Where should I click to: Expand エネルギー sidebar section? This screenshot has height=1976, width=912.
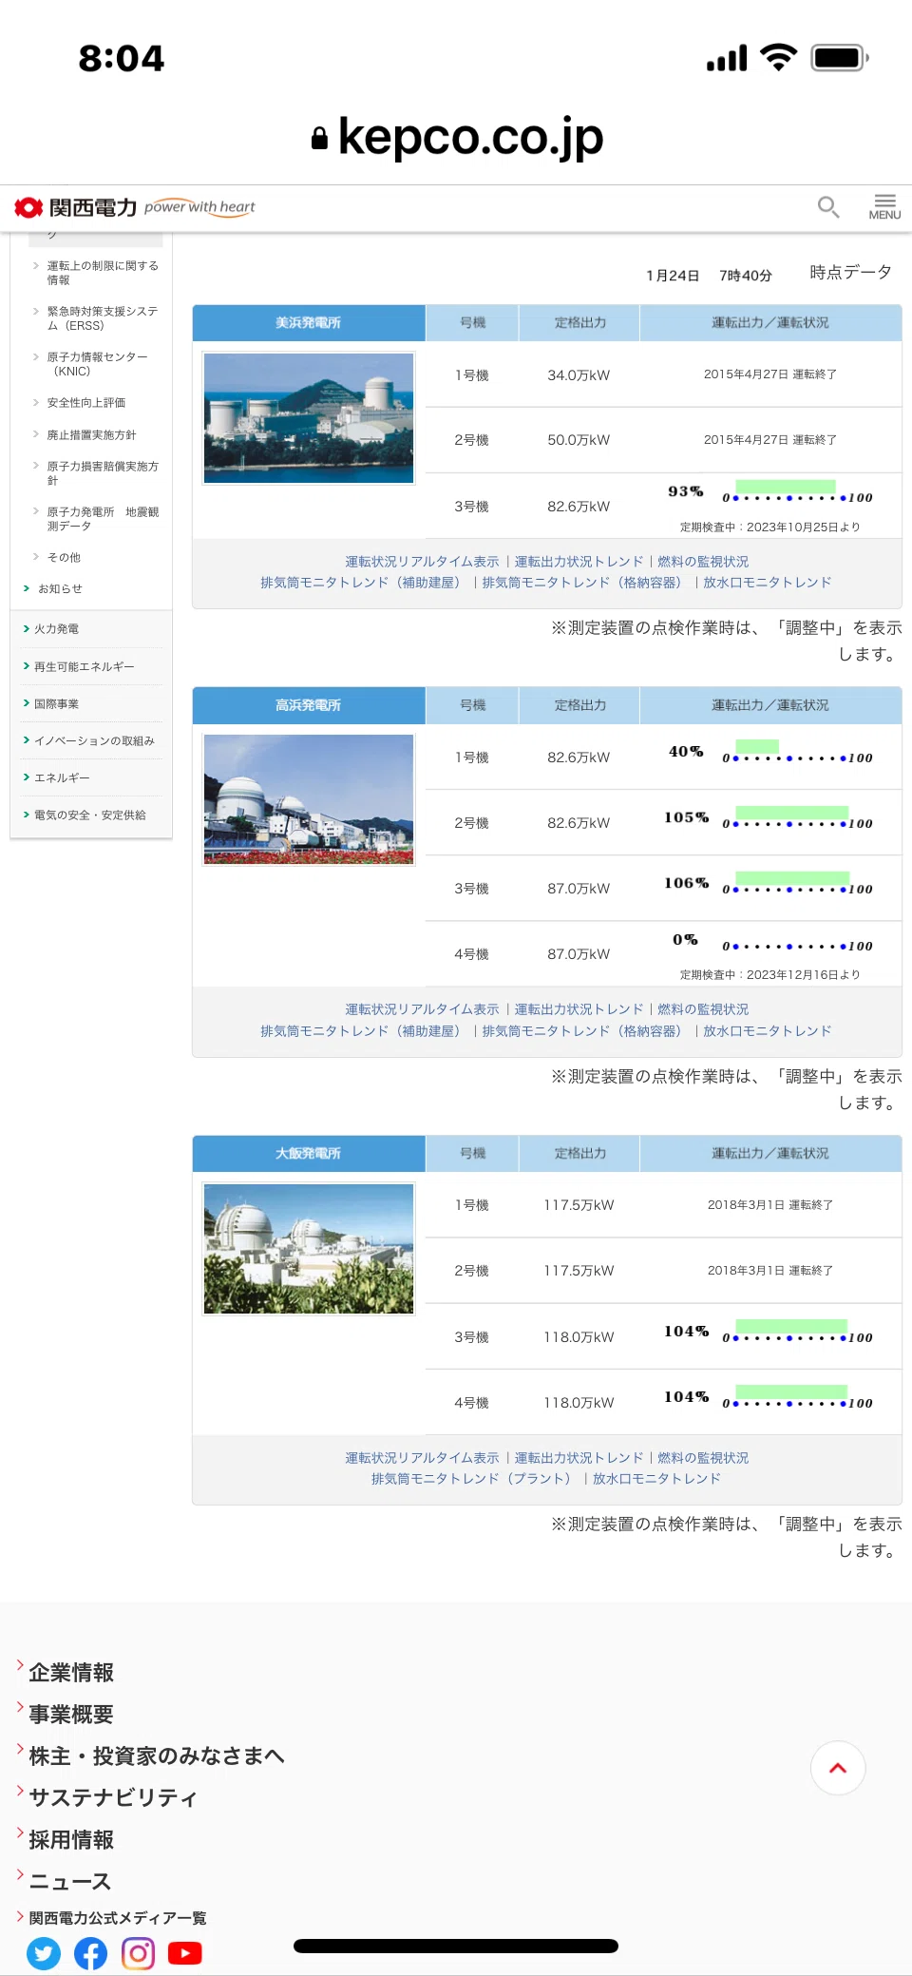click(x=62, y=778)
